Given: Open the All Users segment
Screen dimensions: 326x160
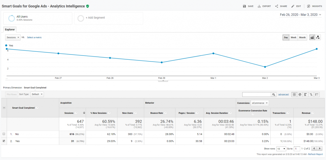Looking at the screenshot, I should pyautogui.click(x=38, y=18).
